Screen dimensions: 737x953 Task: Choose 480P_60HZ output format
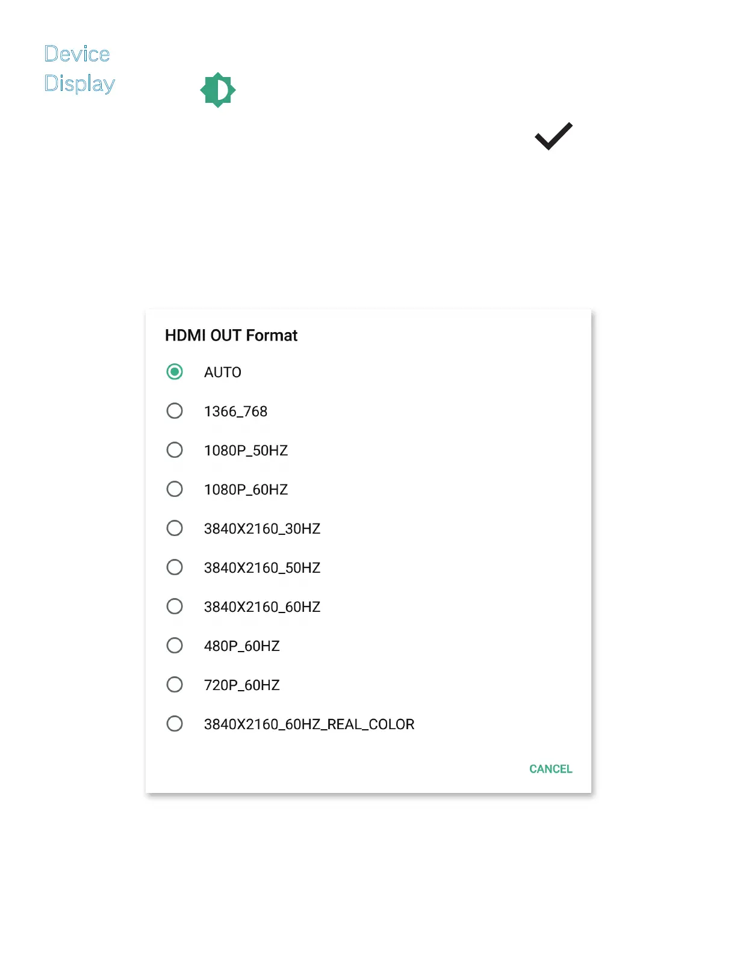175,646
